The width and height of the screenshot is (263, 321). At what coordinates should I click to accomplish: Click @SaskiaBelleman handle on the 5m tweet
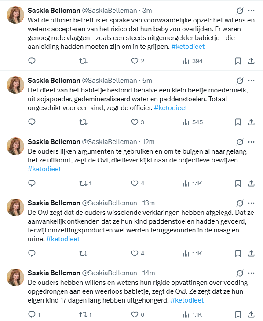[x=110, y=81]
